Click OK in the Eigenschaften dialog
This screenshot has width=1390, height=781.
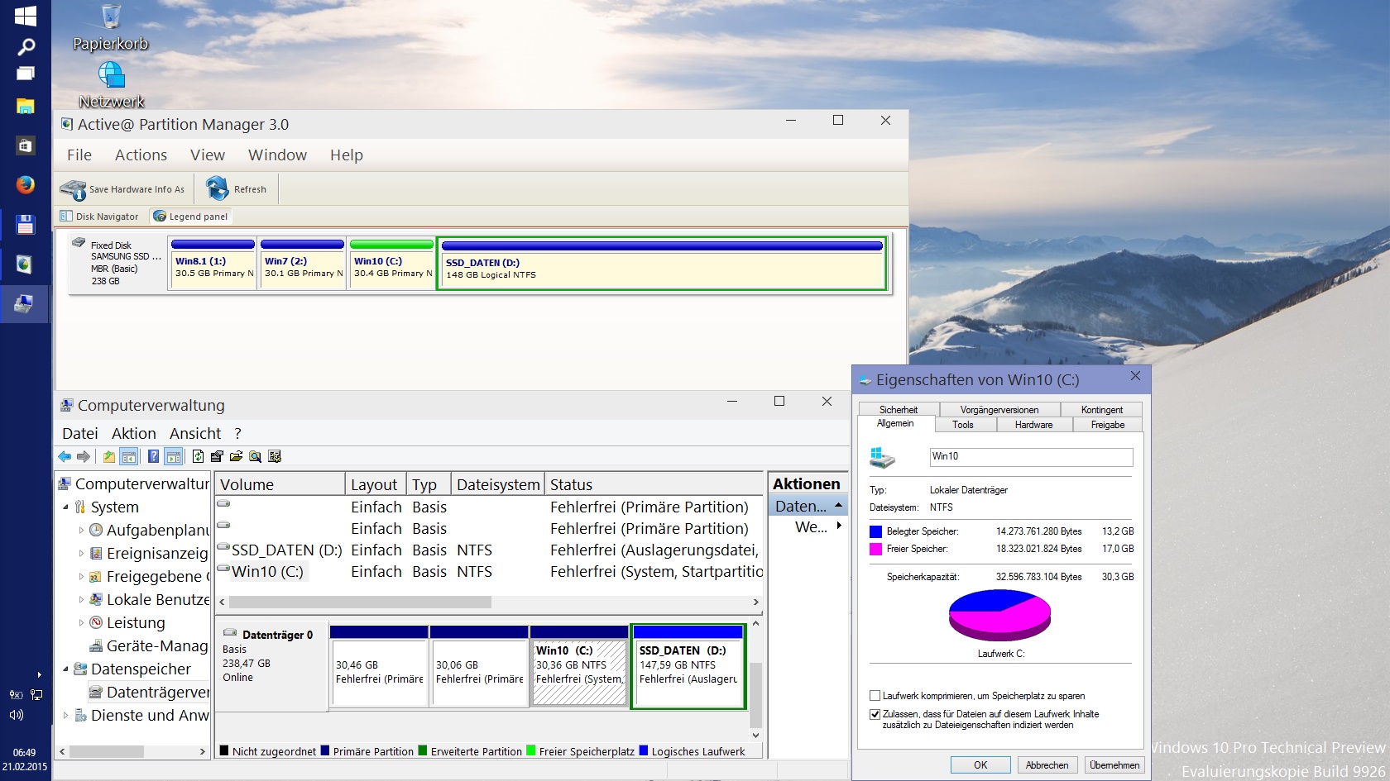980,765
